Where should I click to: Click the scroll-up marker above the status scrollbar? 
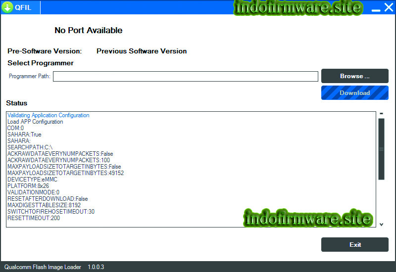pyautogui.click(x=381, y=114)
